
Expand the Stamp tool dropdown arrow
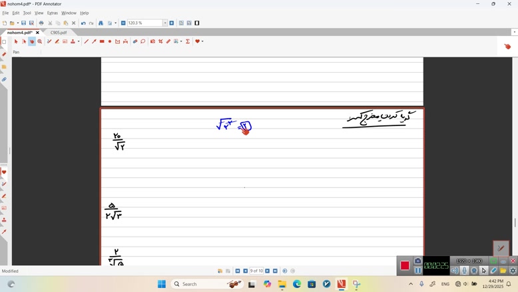(79, 41)
